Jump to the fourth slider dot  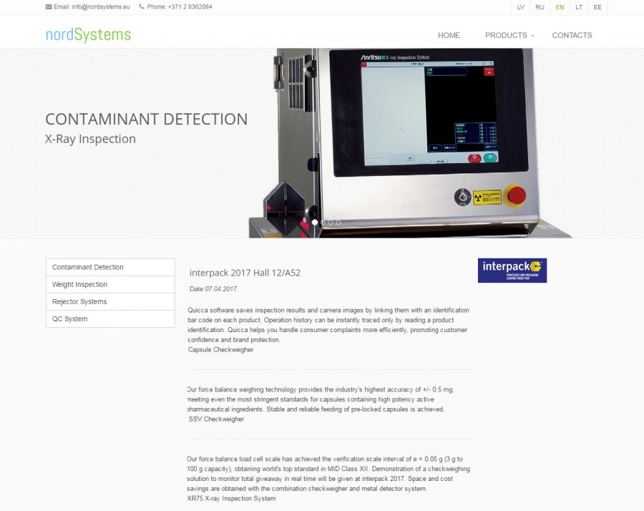338,223
